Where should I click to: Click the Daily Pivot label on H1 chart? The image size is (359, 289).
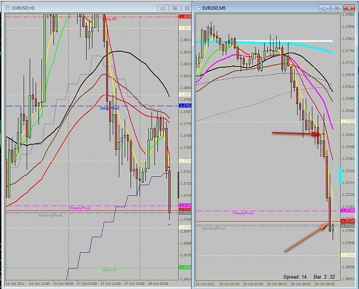pos(110,108)
